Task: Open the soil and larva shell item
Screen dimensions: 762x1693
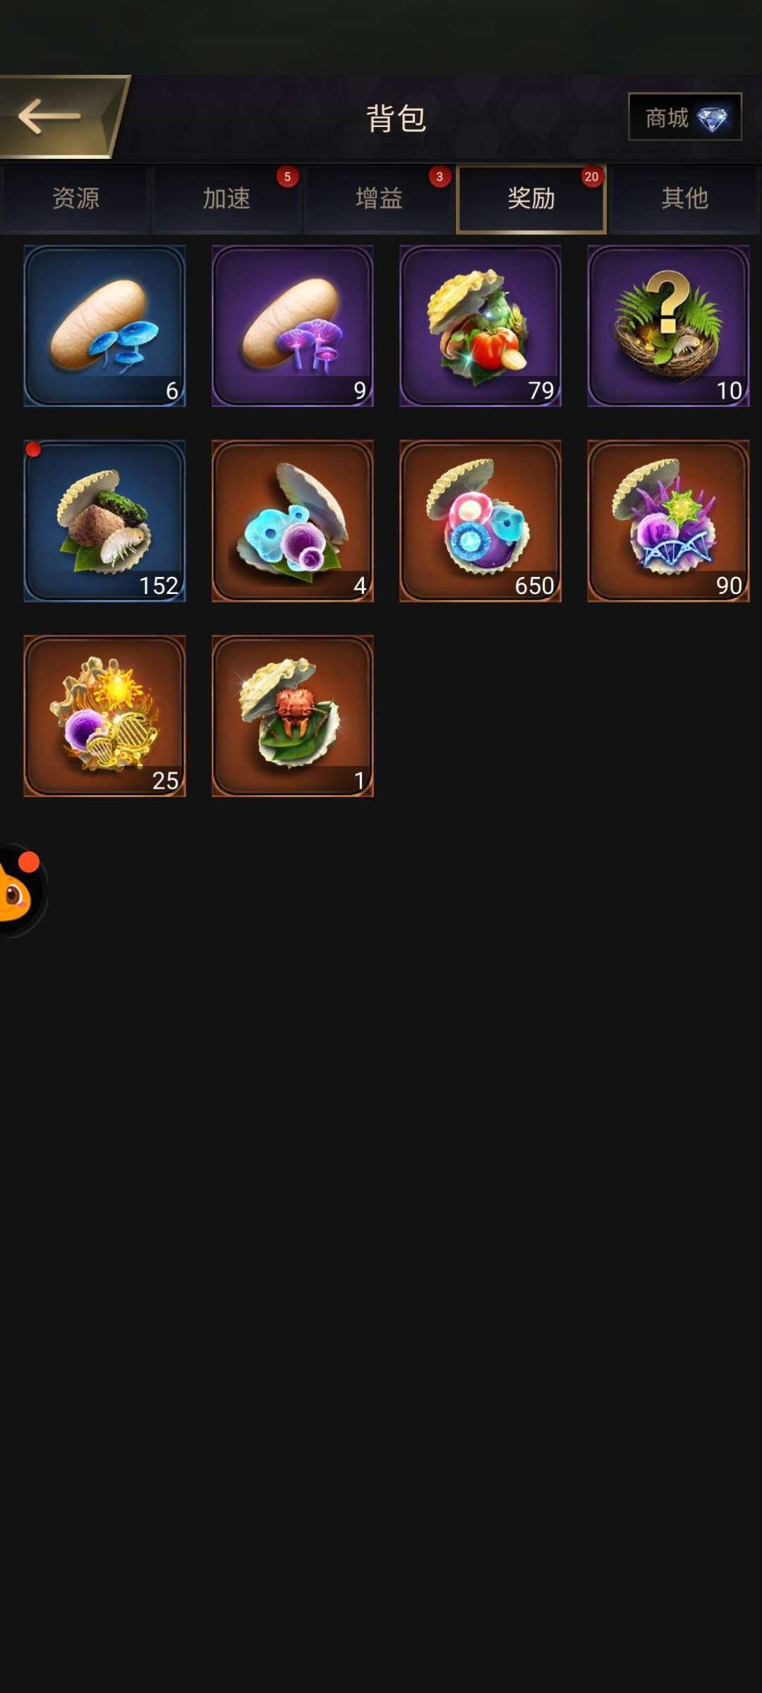Action: [104, 521]
